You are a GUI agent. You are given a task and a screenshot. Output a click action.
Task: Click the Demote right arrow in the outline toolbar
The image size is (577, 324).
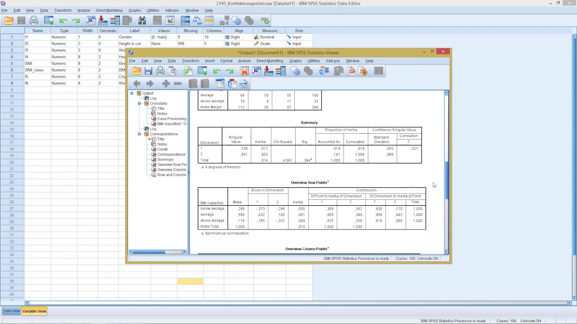[150, 83]
